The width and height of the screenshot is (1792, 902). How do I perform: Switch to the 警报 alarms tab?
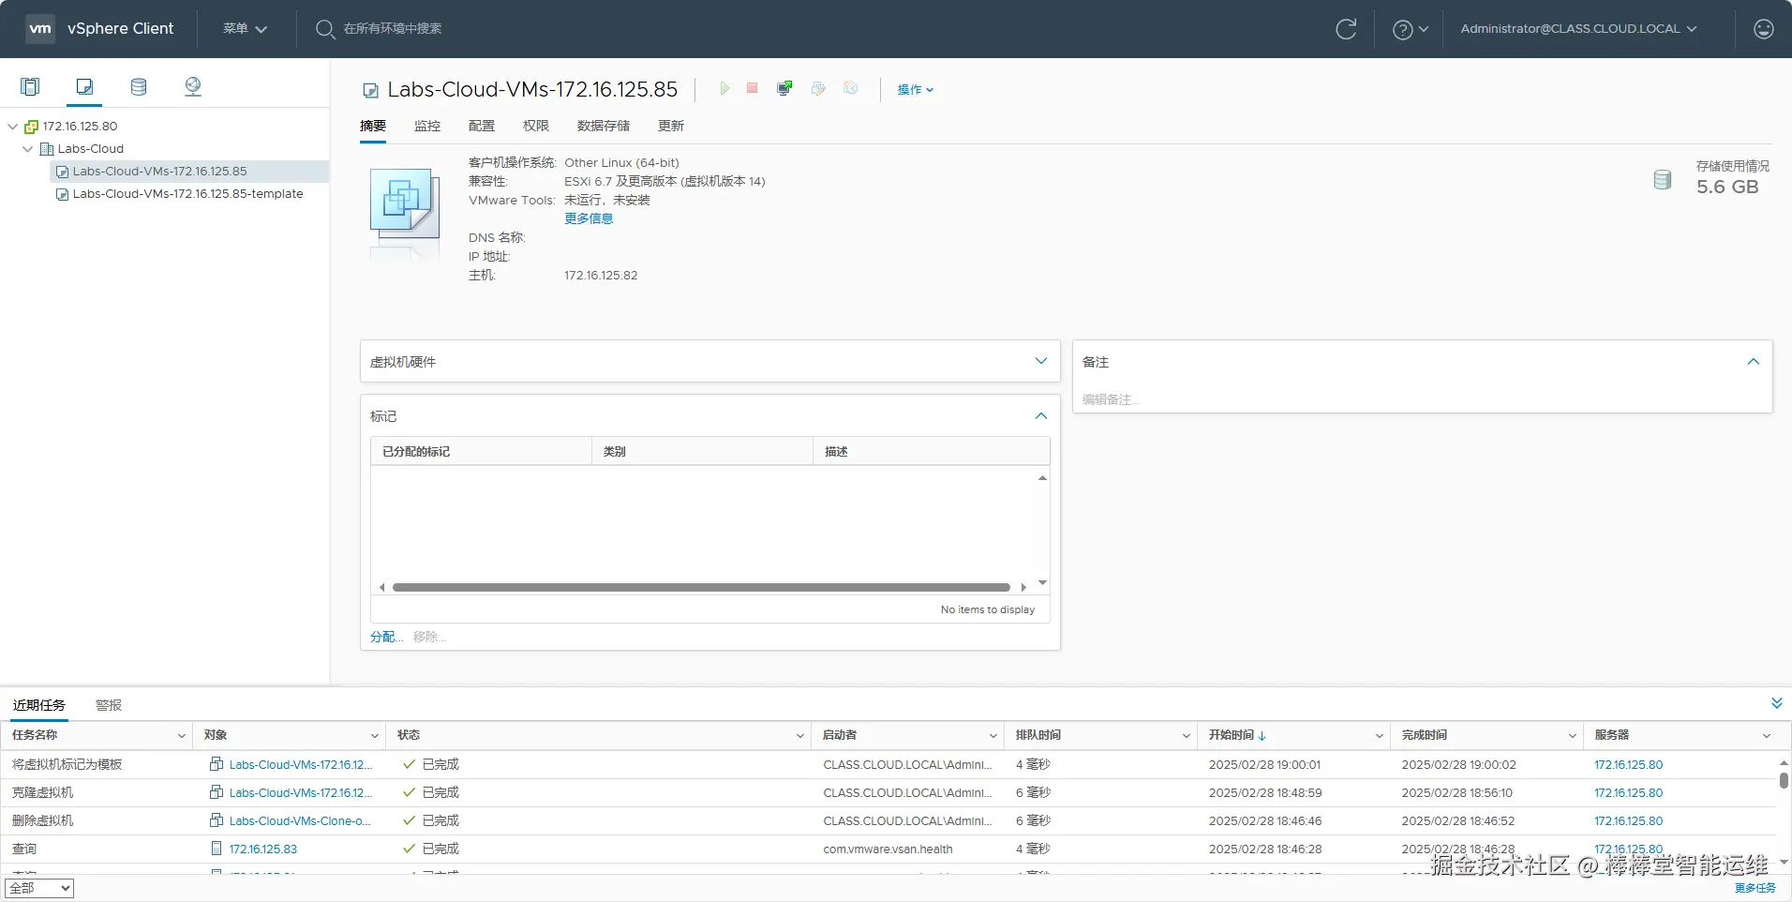click(109, 705)
